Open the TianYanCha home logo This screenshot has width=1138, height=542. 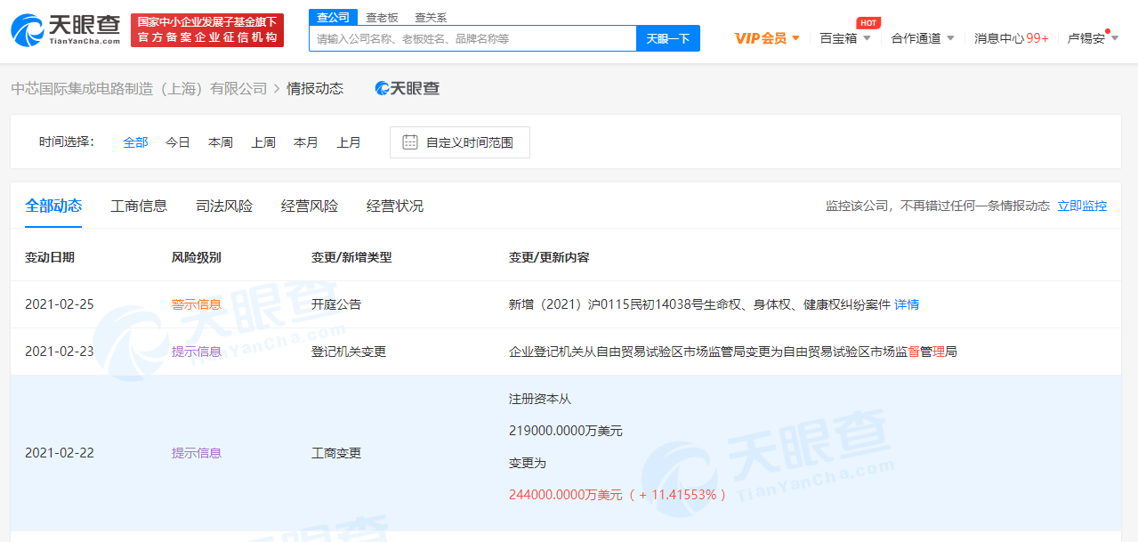click(67, 30)
